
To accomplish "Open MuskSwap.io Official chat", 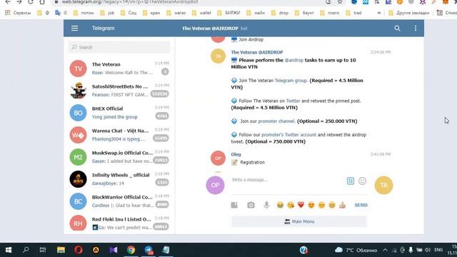I will pos(119,157).
